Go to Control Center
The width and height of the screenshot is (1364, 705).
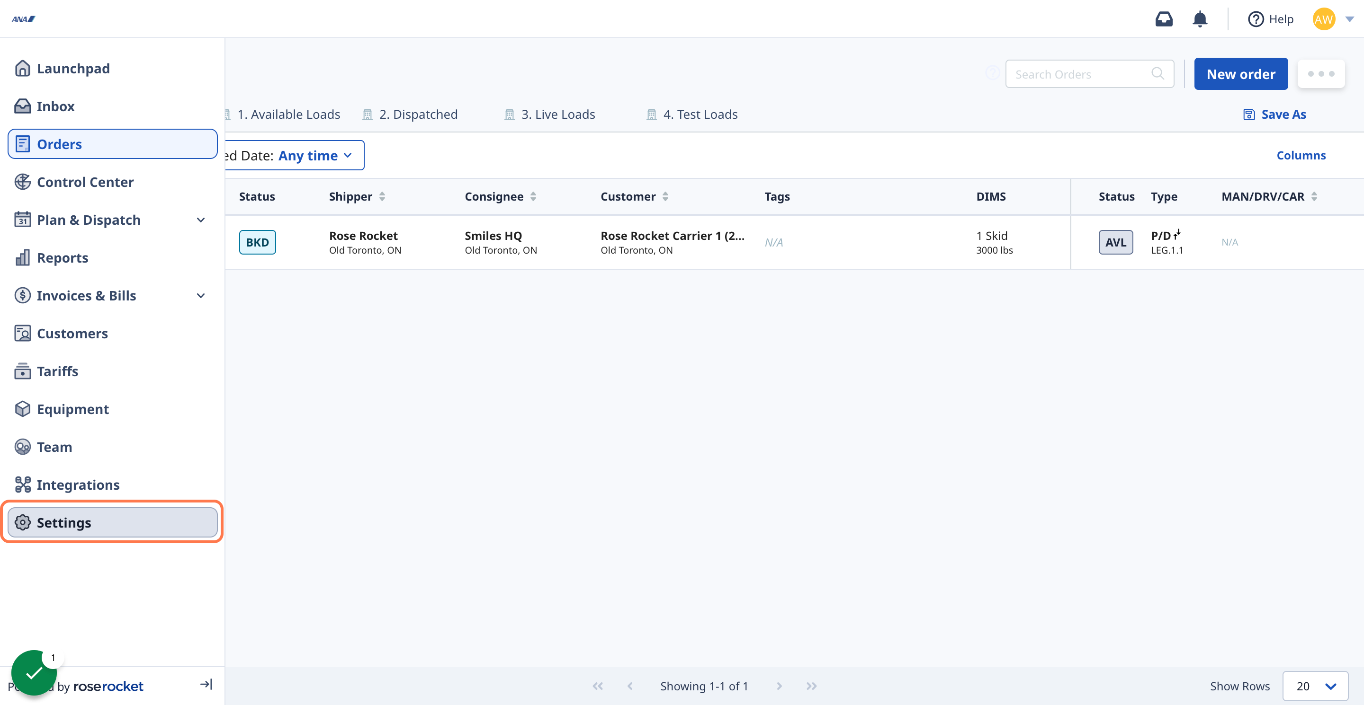tap(112, 182)
